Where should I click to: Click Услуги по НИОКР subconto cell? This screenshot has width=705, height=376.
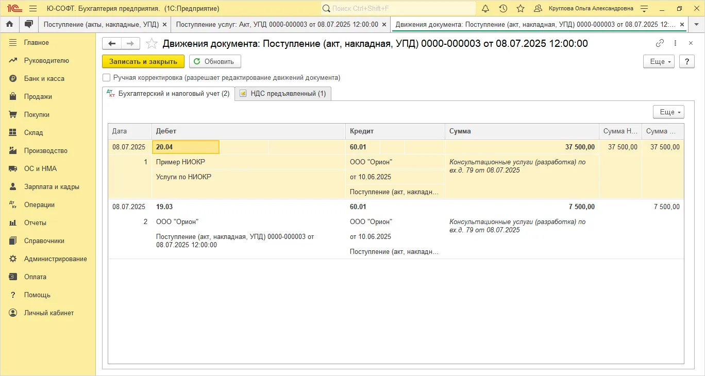(248, 177)
